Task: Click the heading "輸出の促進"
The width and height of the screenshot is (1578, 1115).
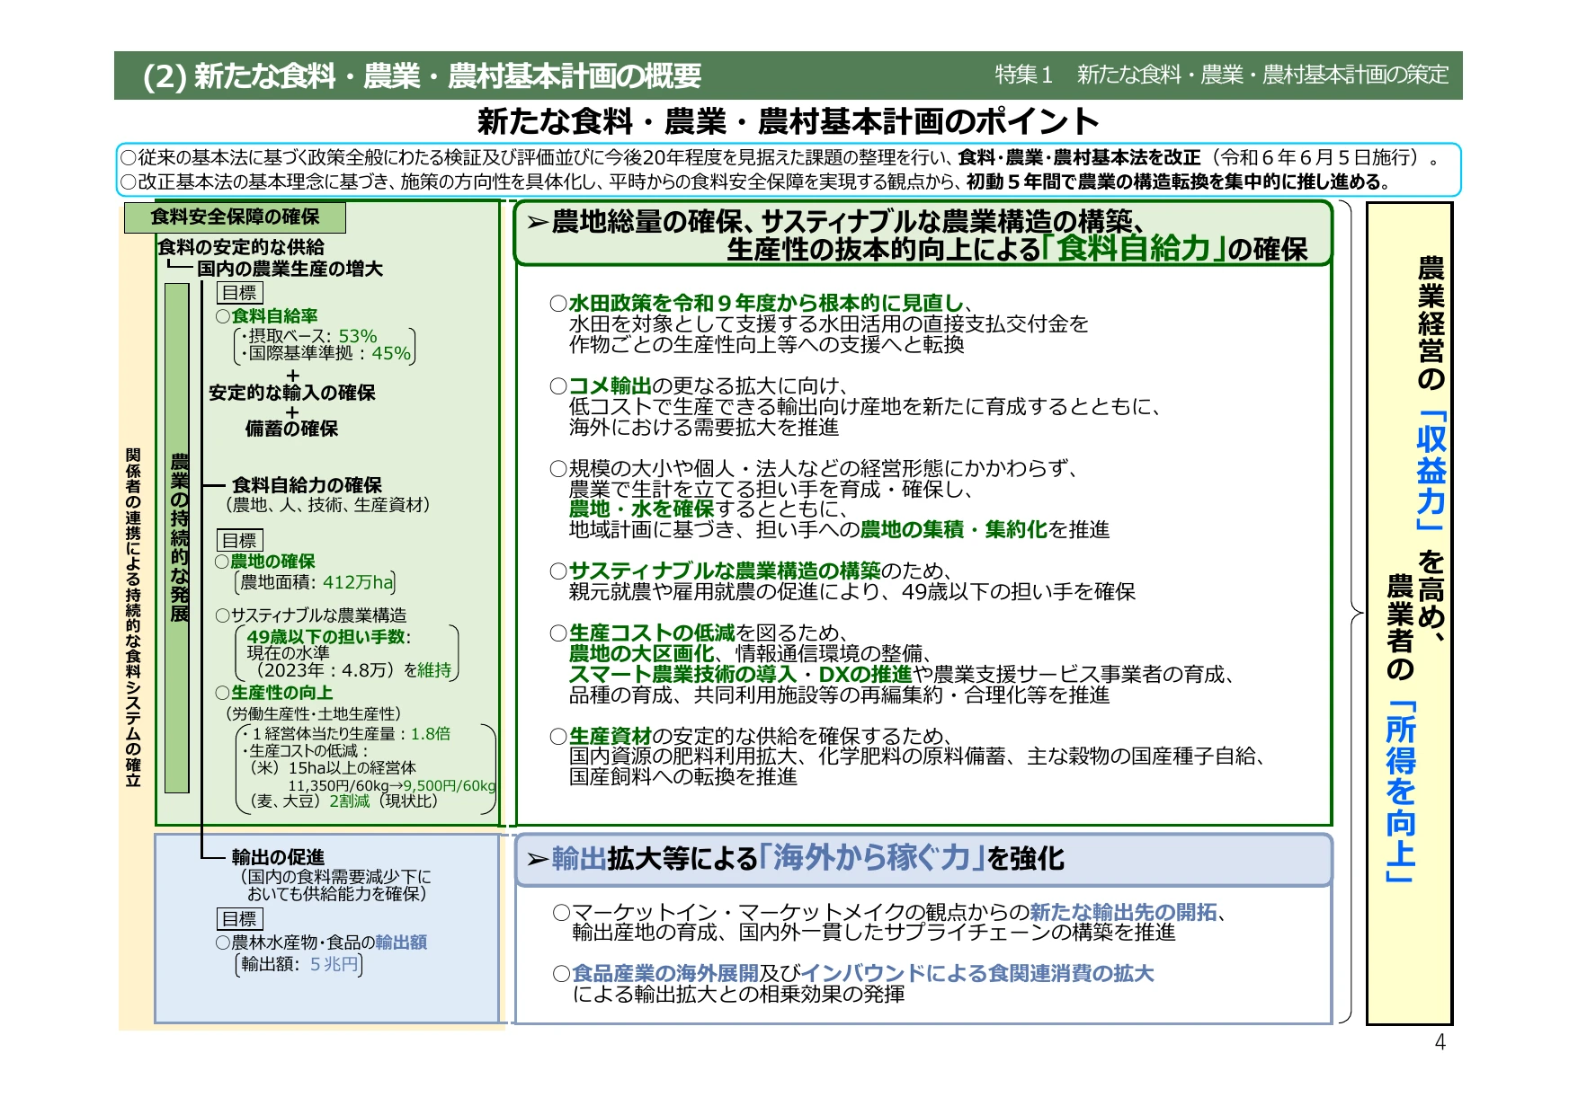Action: pos(278,857)
